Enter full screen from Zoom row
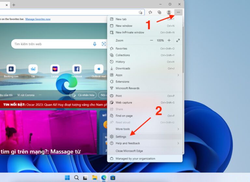The width and height of the screenshot is (250, 182). coord(178,40)
